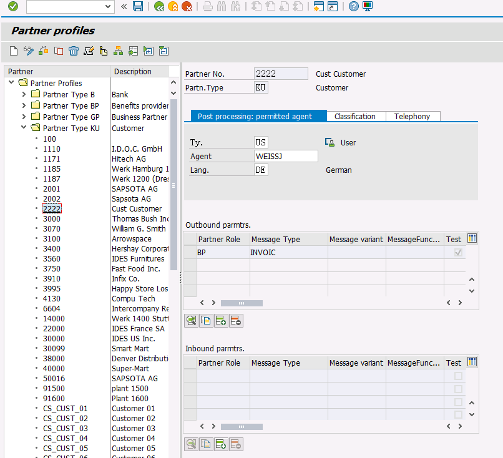Click the Delete trash can icon
The height and width of the screenshot is (458, 503).
74,51
